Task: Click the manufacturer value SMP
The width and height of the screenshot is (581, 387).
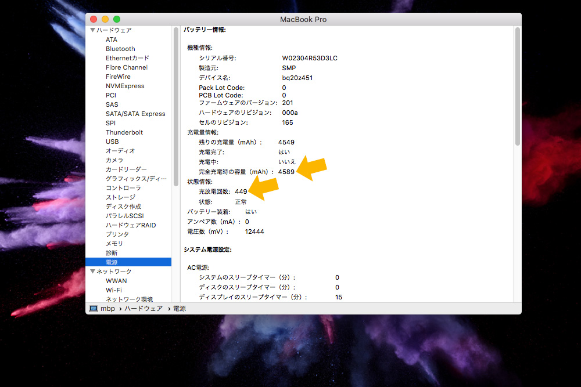Action: click(x=289, y=68)
